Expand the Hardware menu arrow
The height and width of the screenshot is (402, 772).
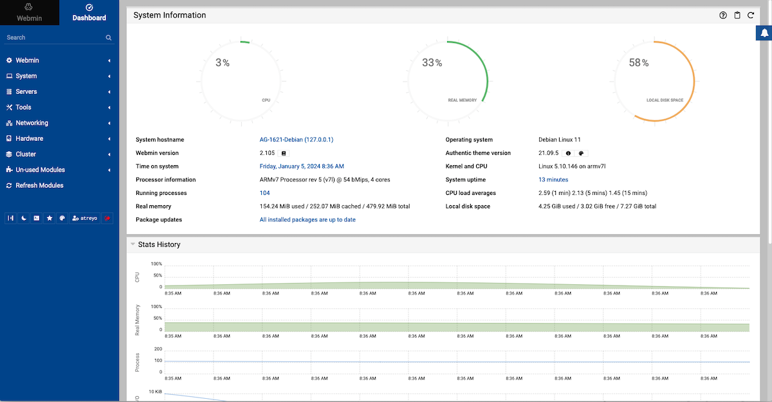(x=109, y=138)
